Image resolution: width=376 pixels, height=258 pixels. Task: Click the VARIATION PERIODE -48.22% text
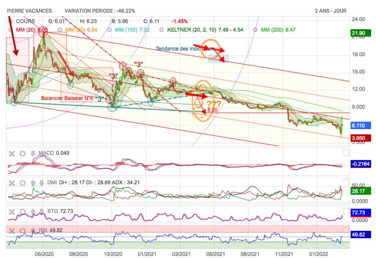pos(100,11)
